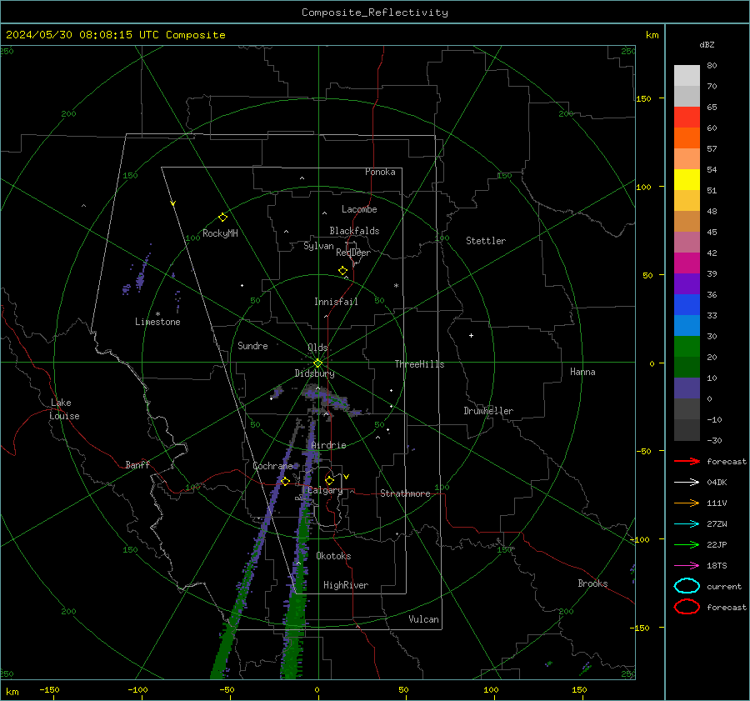750x701 pixels.
Task: Click the asterisk marker east of Innisfail
Action: [x=396, y=286]
